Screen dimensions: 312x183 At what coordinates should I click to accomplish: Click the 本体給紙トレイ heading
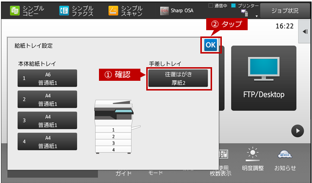click(37, 64)
